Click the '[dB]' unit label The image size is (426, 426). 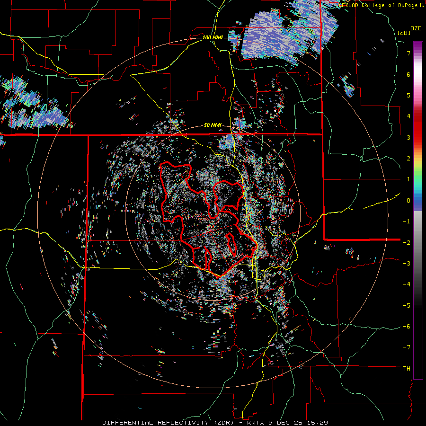[x=404, y=33]
